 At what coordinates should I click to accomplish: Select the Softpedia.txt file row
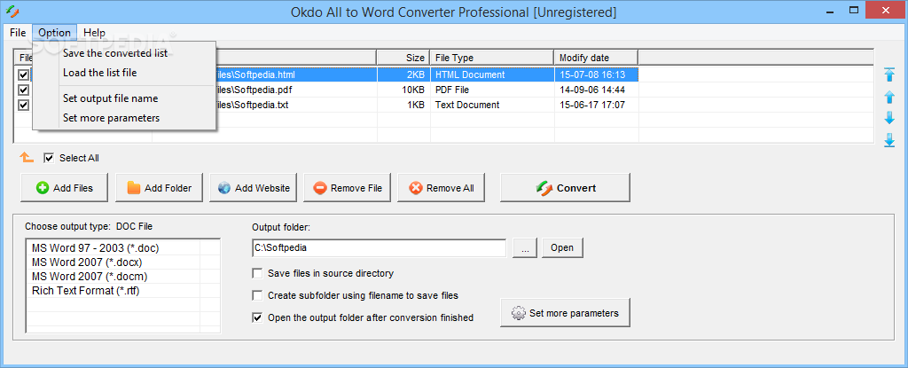[x=328, y=105]
